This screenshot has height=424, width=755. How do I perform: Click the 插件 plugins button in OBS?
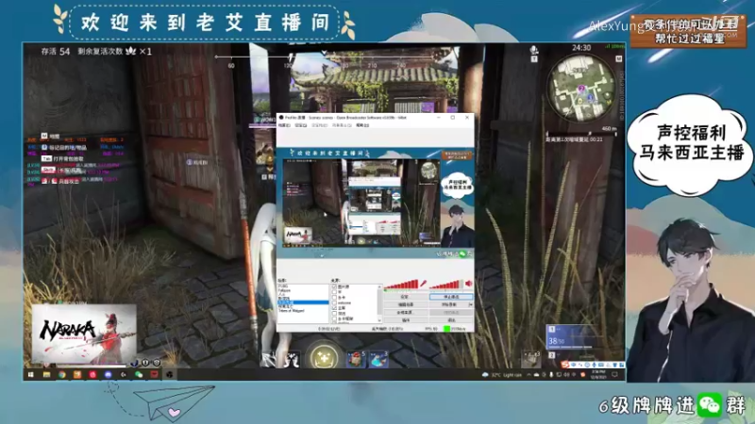(x=406, y=320)
